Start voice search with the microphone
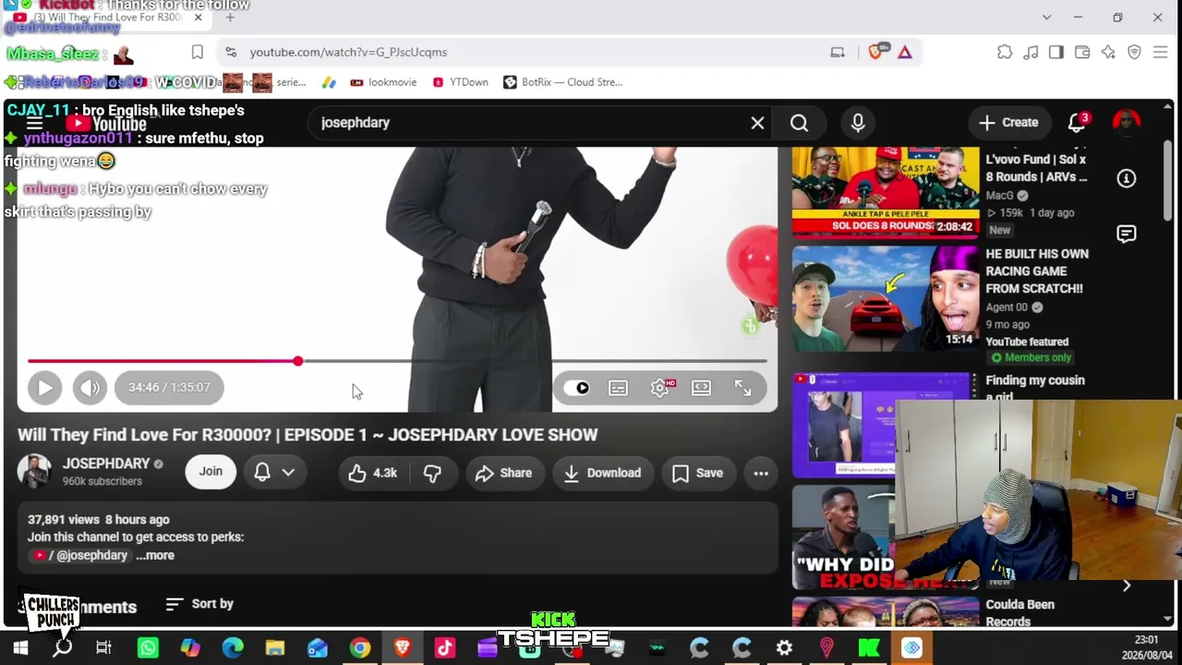Screen dimensions: 1182x665 point(858,123)
